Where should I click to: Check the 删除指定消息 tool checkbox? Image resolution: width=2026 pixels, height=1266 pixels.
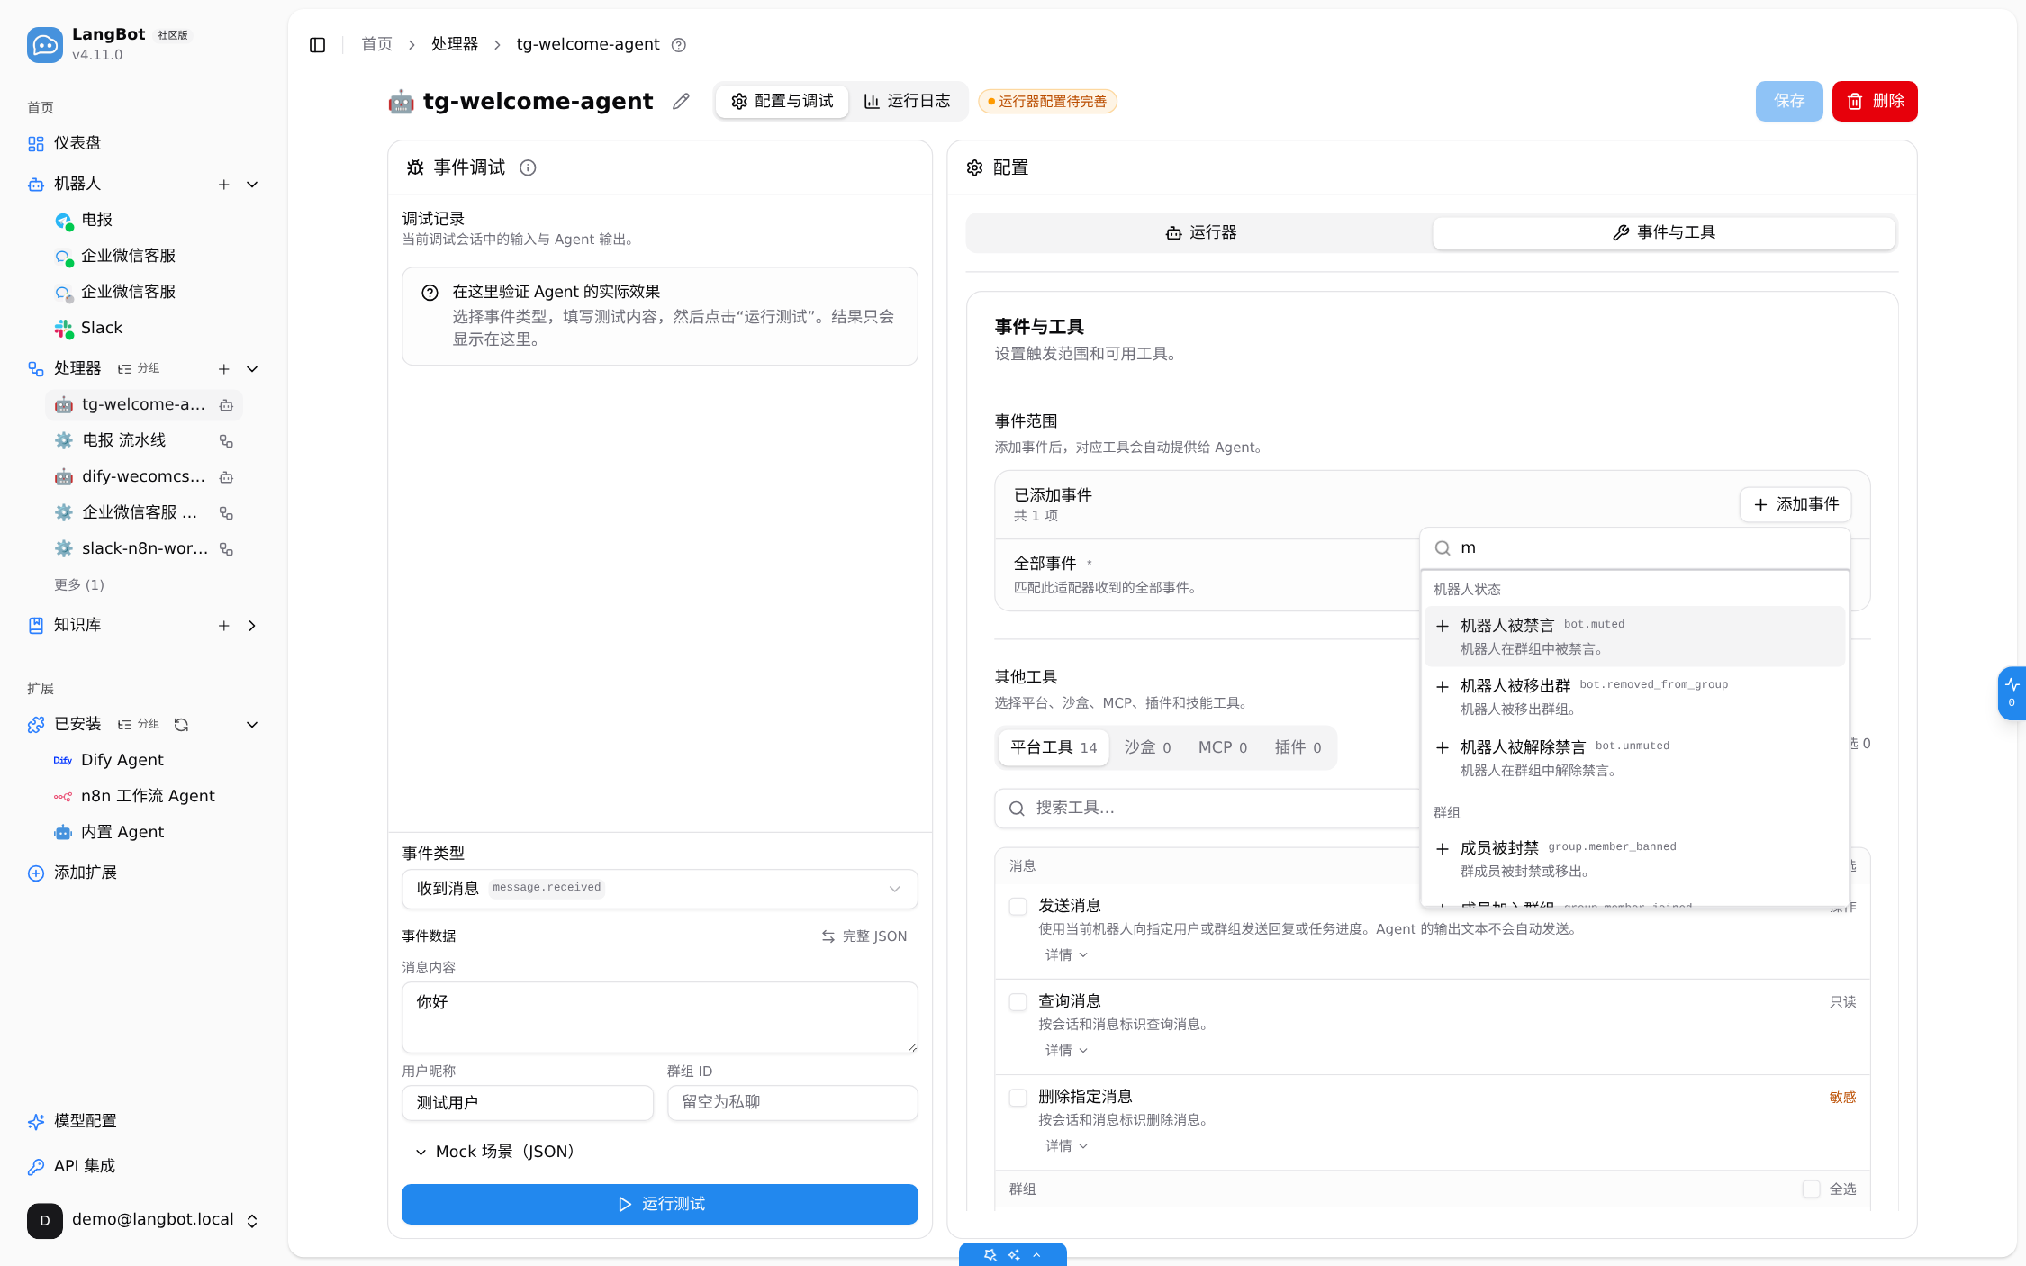1018,1098
